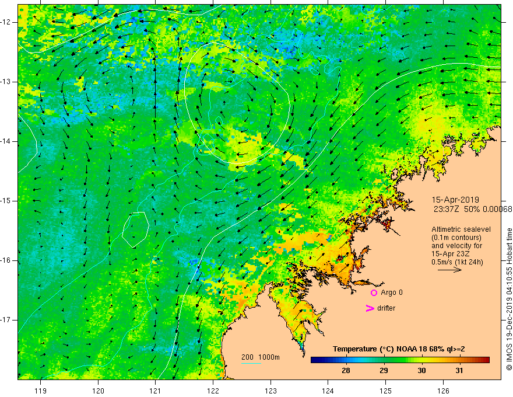Click the IMOS copyright timestamp text
The width and height of the screenshot is (513, 397).
coord(509,300)
